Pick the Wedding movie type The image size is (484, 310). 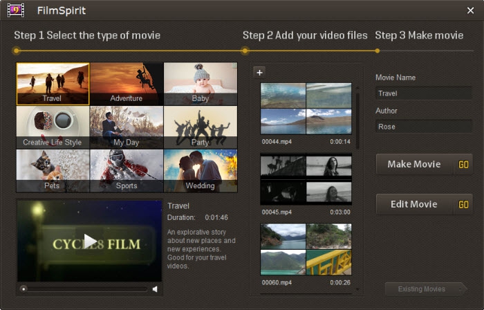[201, 171]
